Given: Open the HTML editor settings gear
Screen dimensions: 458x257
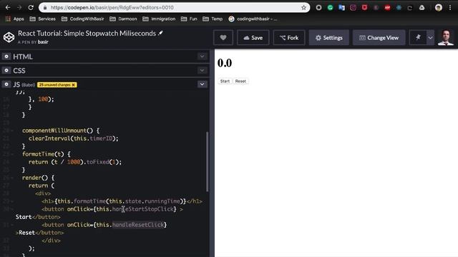Looking at the screenshot, I should [x=6, y=56].
